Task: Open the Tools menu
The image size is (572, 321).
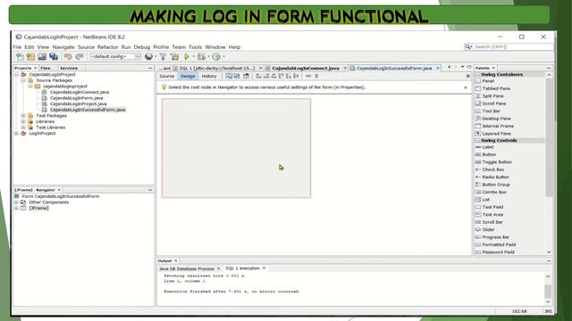Action: pos(195,47)
